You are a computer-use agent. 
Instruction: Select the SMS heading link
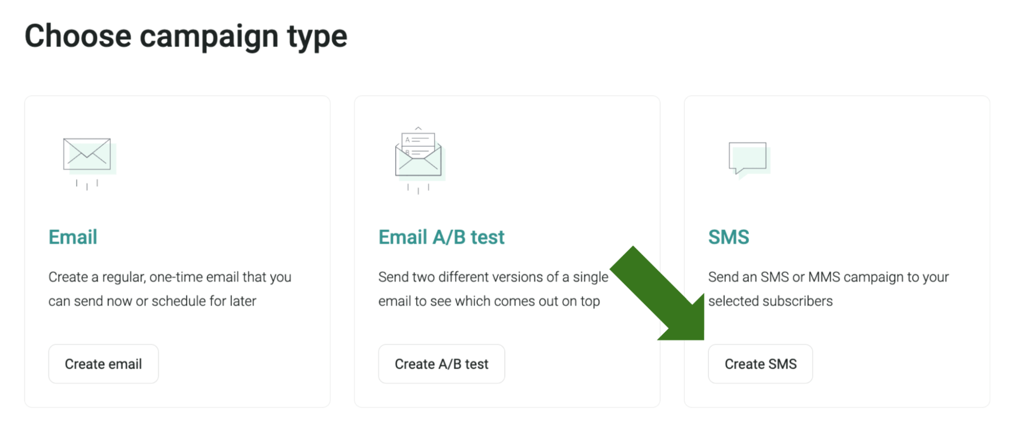[x=729, y=237]
